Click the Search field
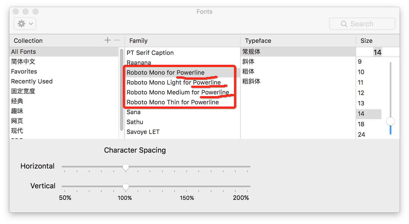The image size is (409, 224). [362, 24]
